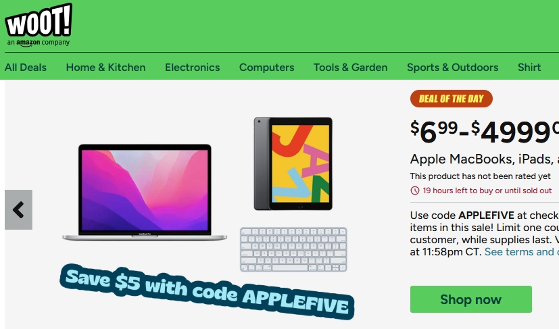
Task: Click 'an amazon company' tagline
Action: [39, 43]
